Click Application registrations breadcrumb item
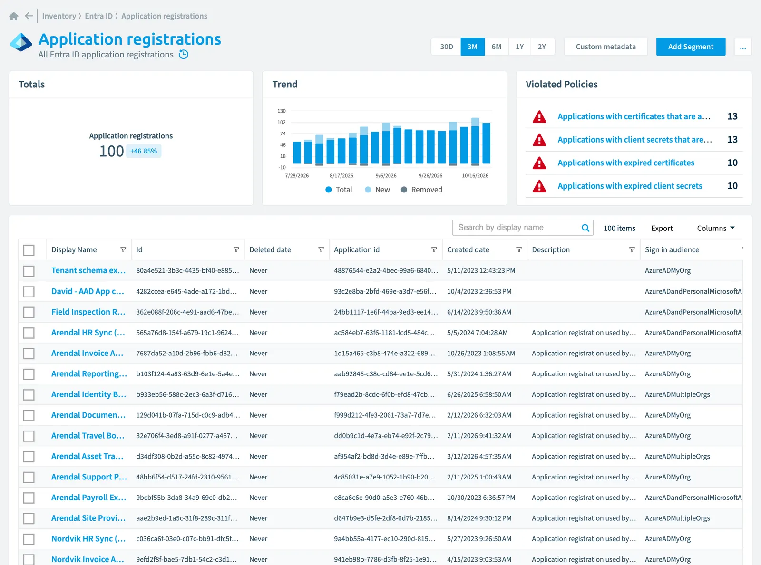 click(x=164, y=16)
